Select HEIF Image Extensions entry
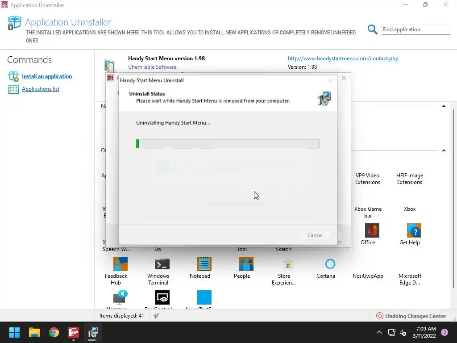The height and width of the screenshot is (343, 457). (410, 179)
